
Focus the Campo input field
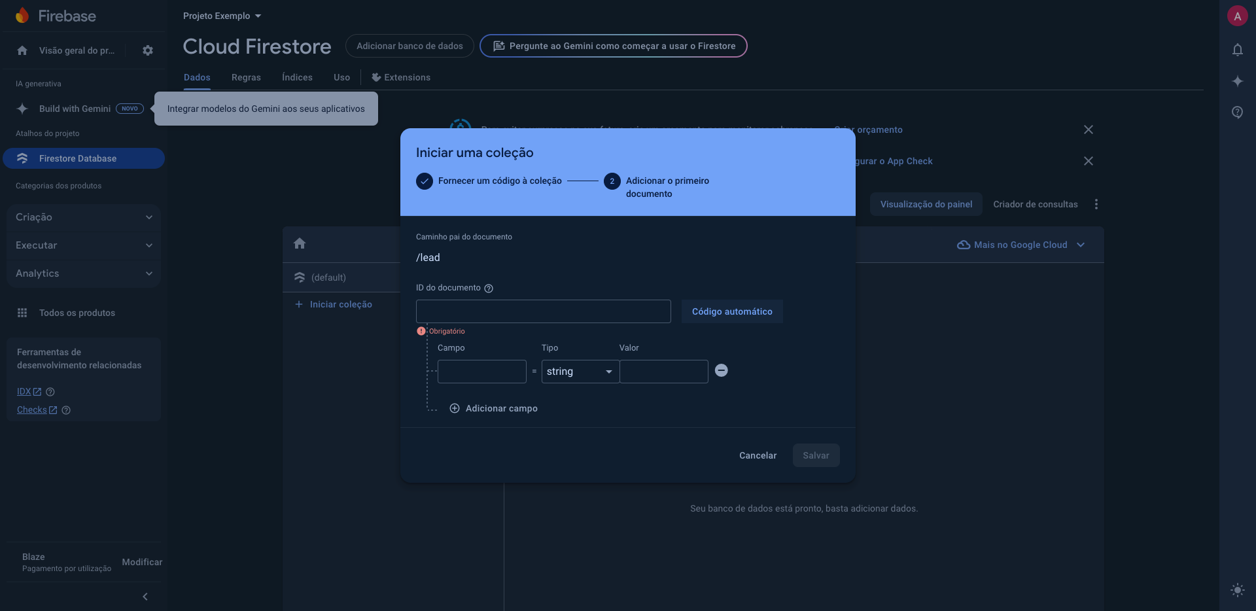click(482, 372)
